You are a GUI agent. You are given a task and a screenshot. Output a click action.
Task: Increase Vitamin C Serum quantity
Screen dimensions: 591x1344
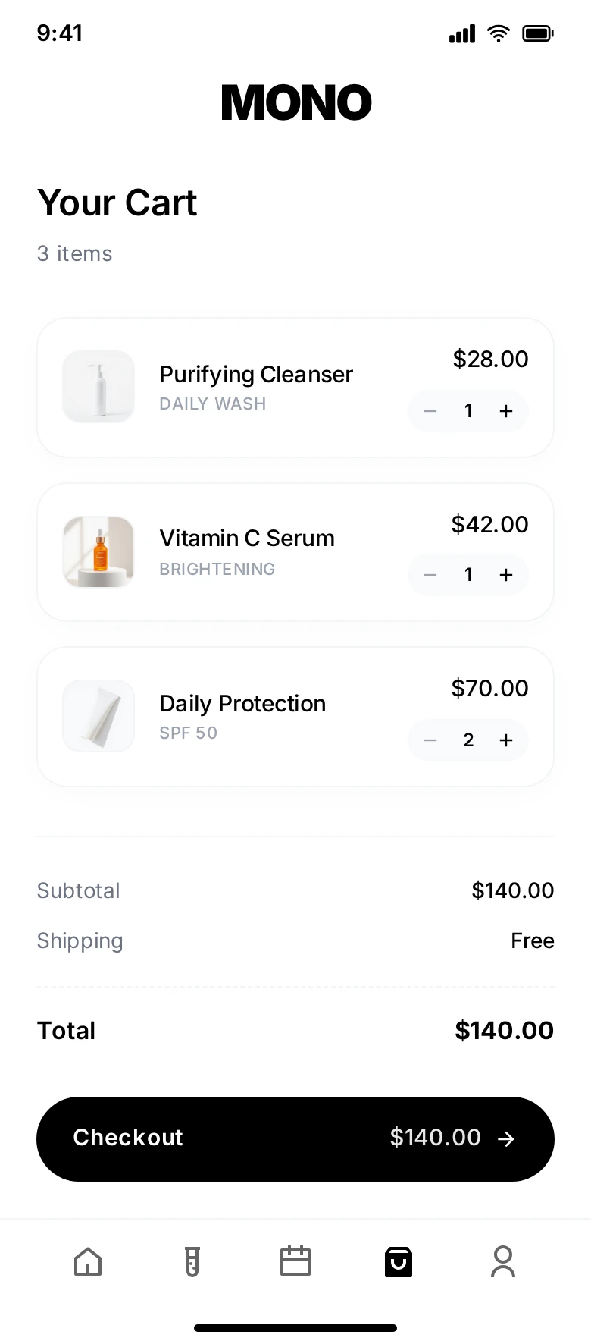506,575
